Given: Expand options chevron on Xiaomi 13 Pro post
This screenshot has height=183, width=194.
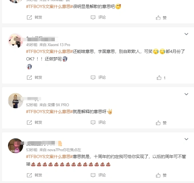Looking at the screenshot, I should click(186, 34).
